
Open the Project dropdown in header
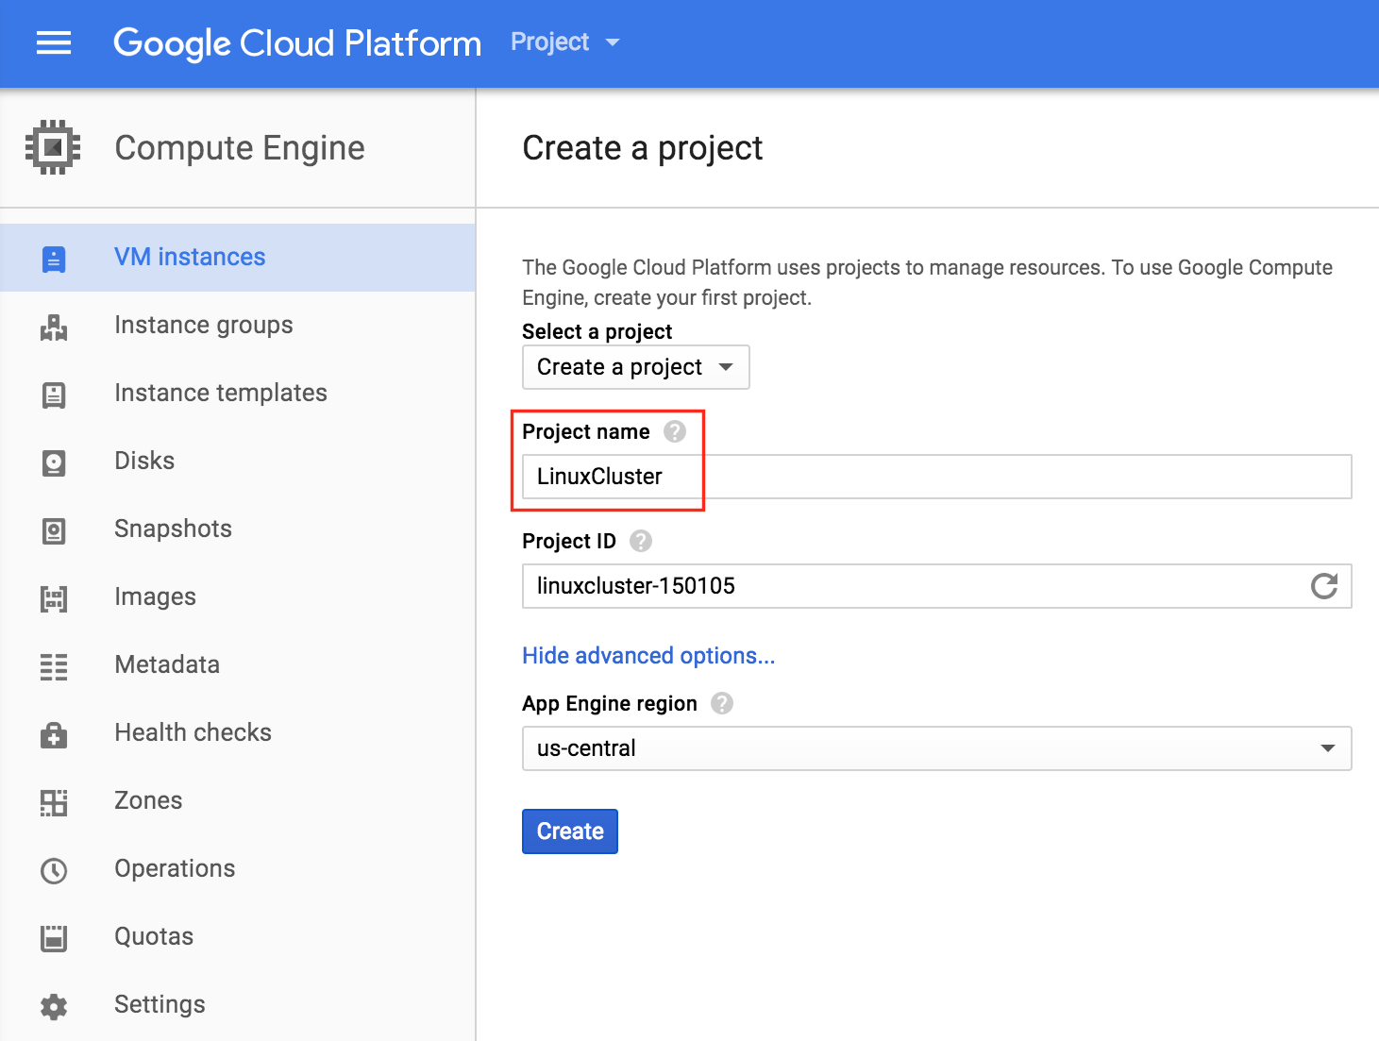(564, 42)
